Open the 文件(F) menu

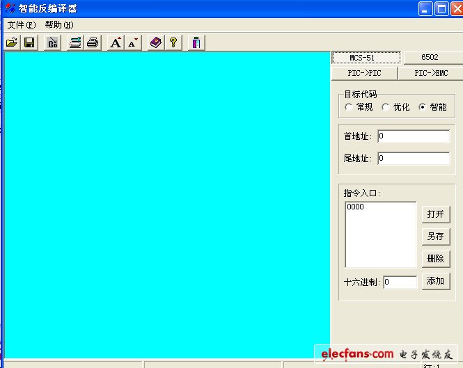[x=21, y=24]
